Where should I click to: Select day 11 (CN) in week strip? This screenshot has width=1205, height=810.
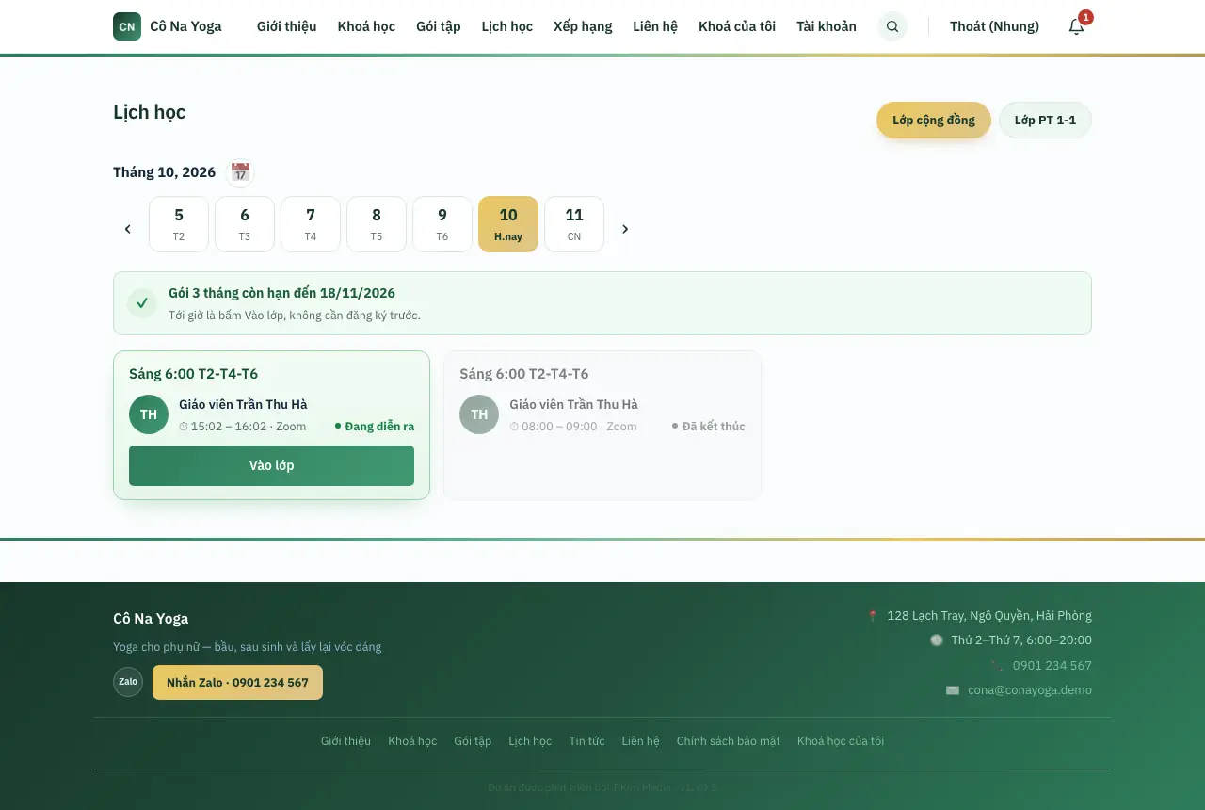coord(574,224)
